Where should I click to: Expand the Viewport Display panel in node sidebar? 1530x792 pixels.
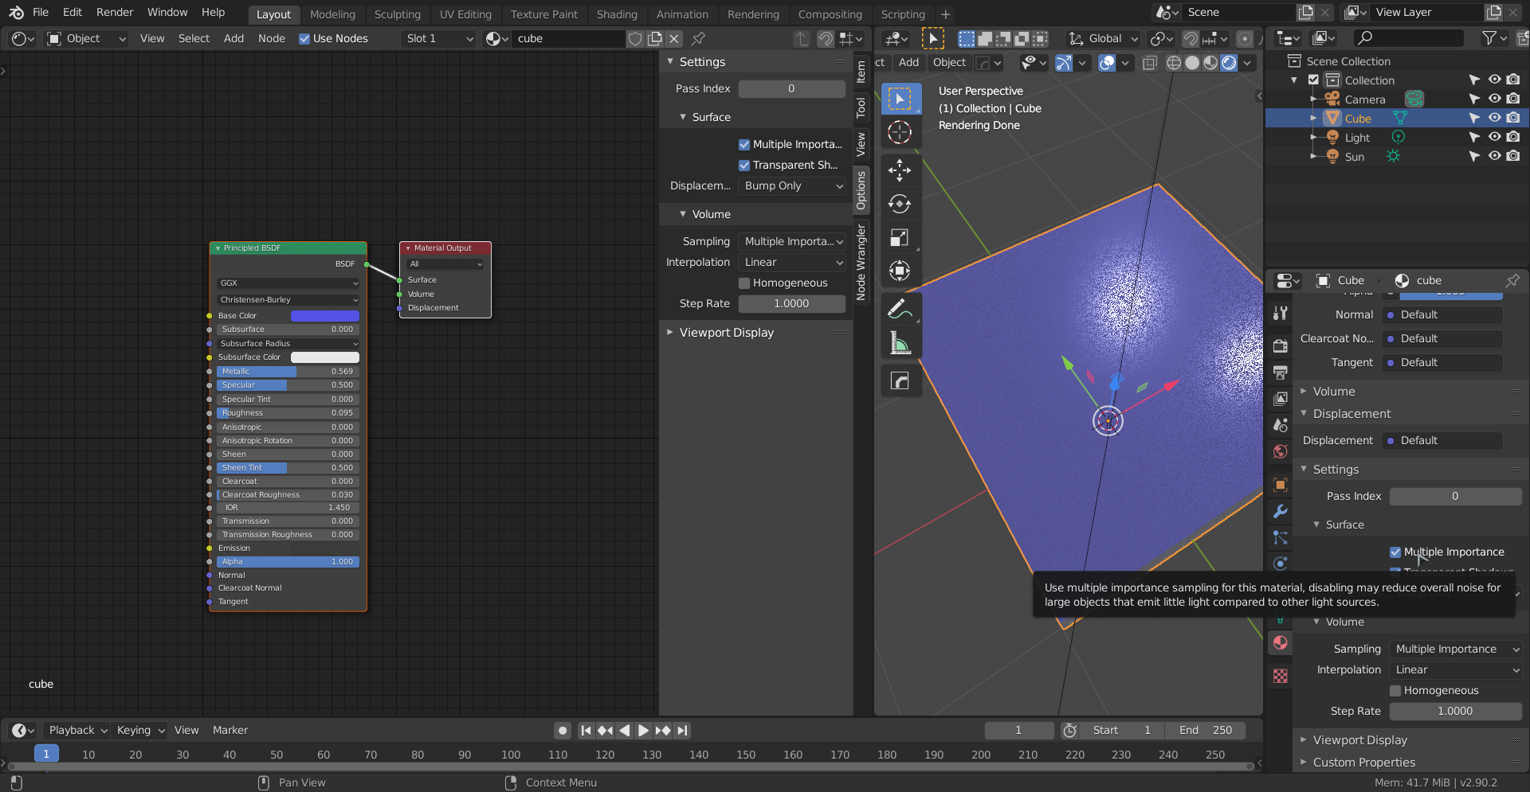726,333
